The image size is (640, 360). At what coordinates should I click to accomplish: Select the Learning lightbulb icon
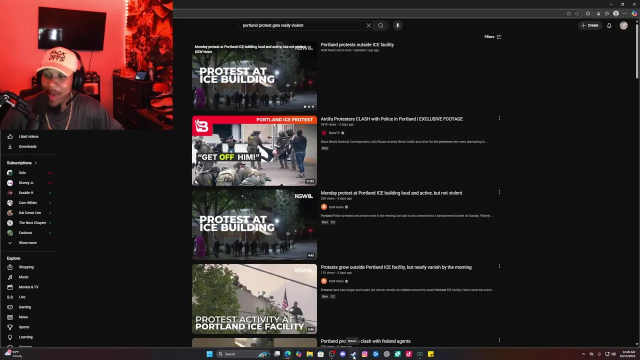[10, 337]
